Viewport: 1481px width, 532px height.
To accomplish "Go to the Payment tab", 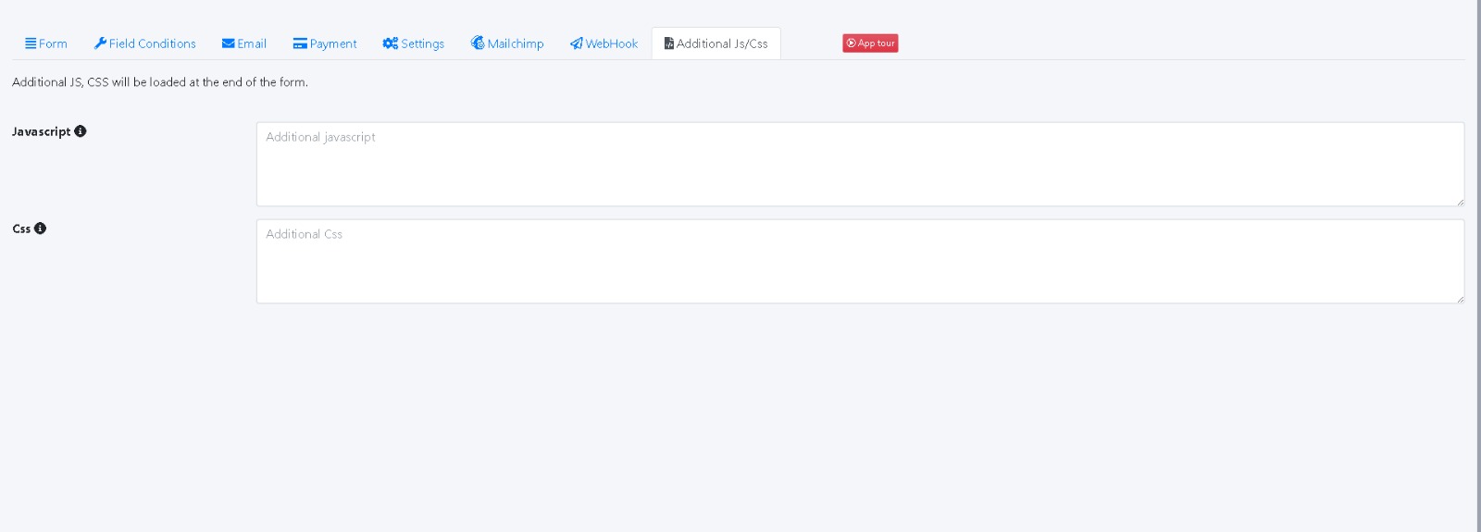I will pyautogui.click(x=332, y=43).
